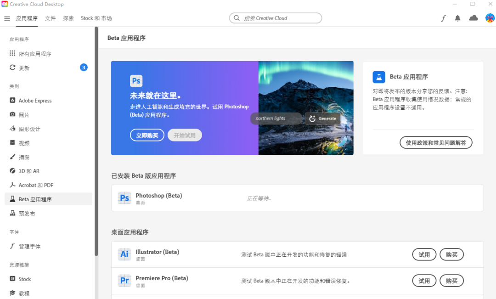The image size is (496, 299).
Task: Open the Stock 和 市场 tab
Action: [96, 18]
